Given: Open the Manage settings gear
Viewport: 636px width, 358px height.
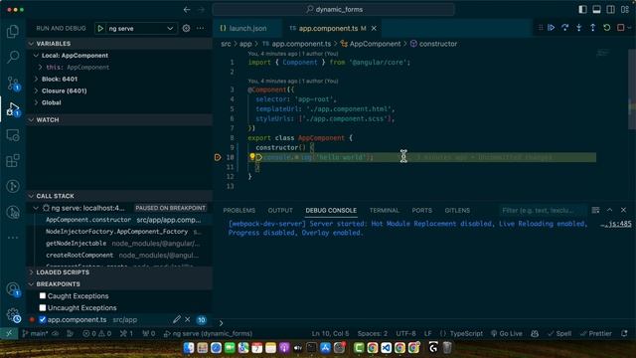Looking at the screenshot, I should [13, 315].
